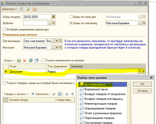The width and height of the screenshot is (156, 124).
Task: Clear the Организация field with X
Action: pyautogui.click(x=57, y=41)
